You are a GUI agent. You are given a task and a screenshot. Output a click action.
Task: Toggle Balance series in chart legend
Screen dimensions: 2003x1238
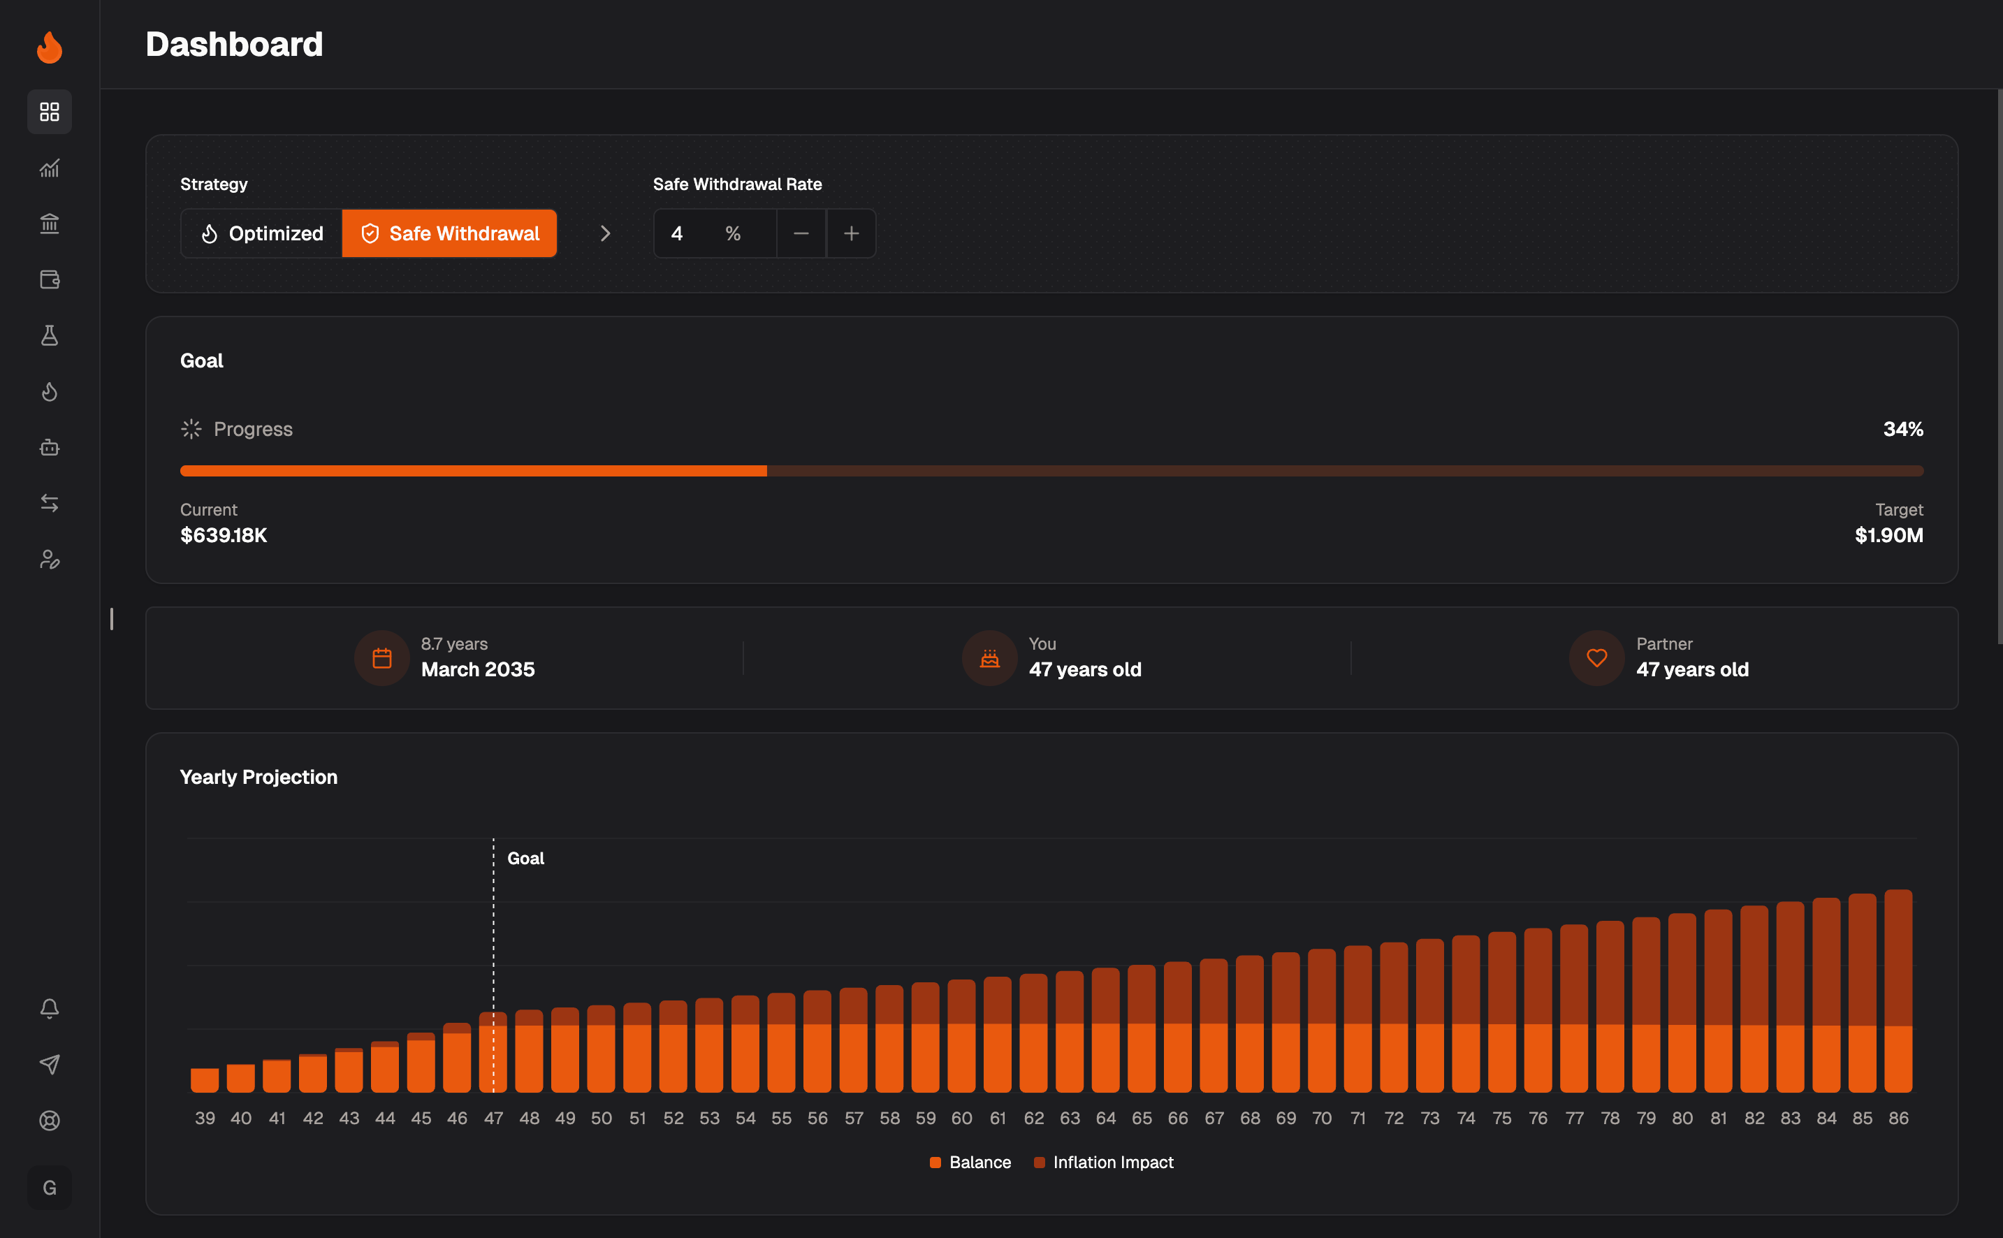click(970, 1163)
